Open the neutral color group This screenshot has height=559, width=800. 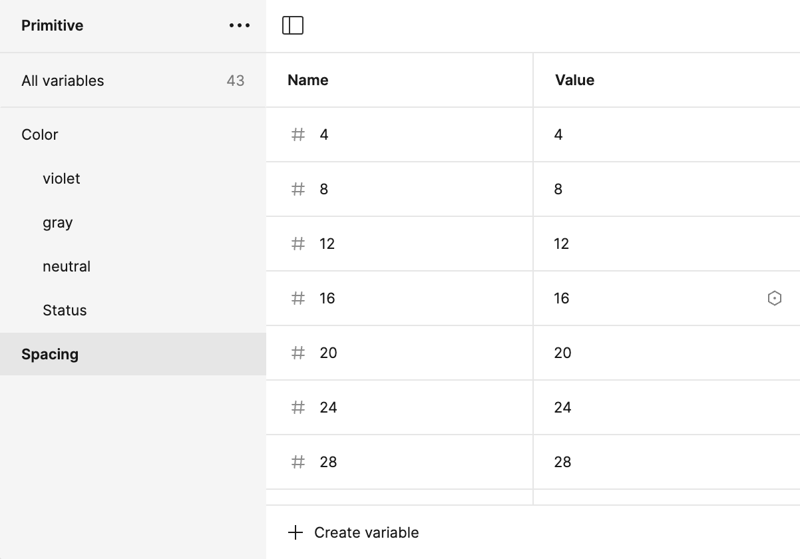coord(67,266)
